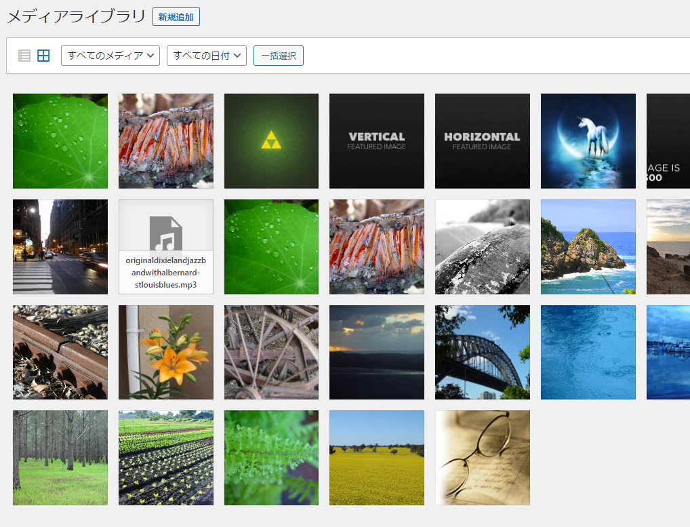Open the steel arch bridge photo
Screen dimensions: 690x527
click(x=482, y=352)
